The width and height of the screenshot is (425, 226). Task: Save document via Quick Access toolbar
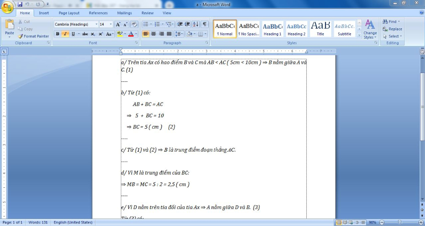pyautogui.click(x=20, y=4)
